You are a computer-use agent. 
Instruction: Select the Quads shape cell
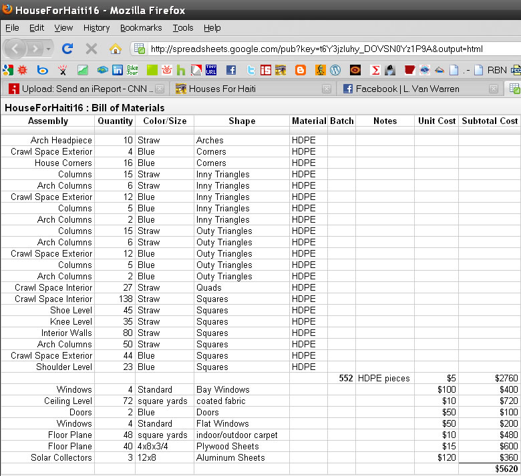(x=242, y=287)
